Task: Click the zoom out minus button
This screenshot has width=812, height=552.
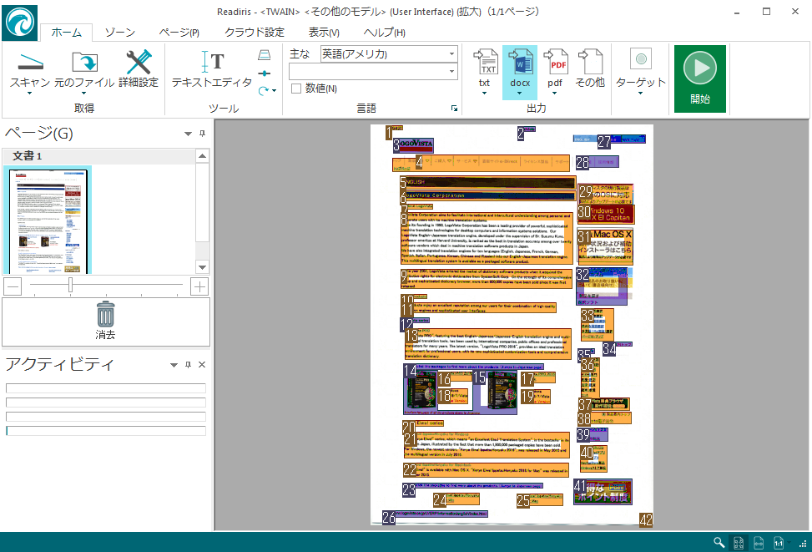Action: click(x=13, y=286)
